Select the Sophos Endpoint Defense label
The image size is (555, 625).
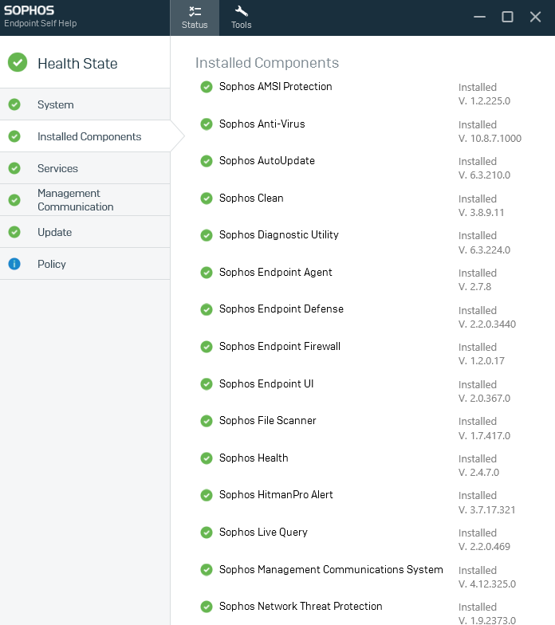(281, 309)
